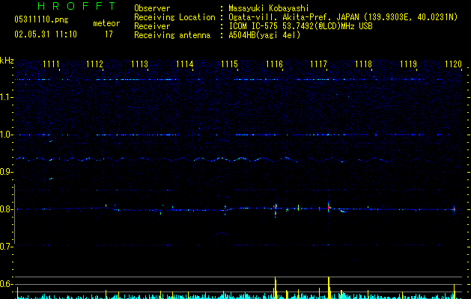
Task: Click the date stamp 02.05.31 11:10
Action: click(41, 34)
